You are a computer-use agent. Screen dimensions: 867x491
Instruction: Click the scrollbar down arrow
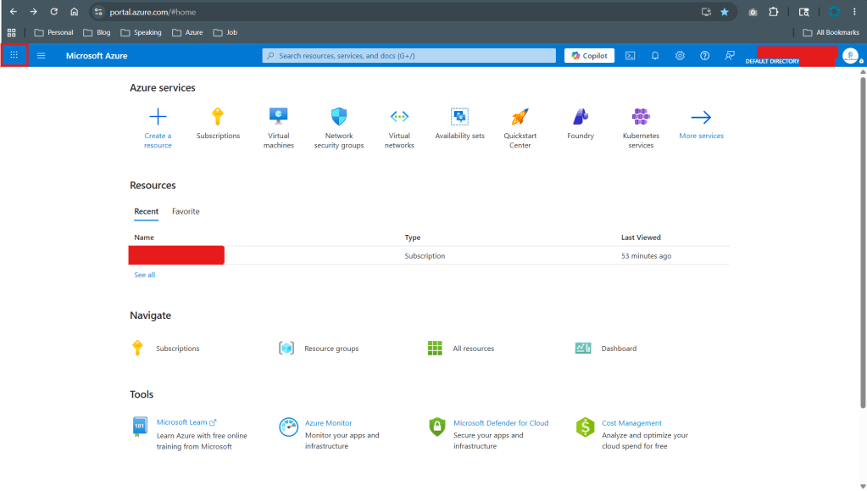point(863,486)
